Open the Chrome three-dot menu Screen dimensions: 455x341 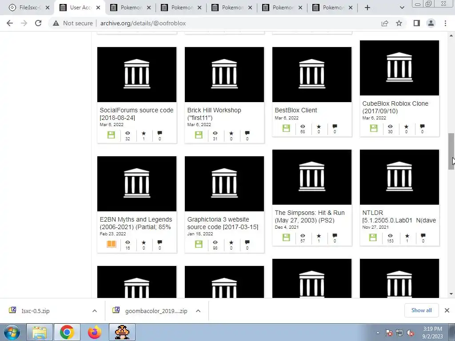tap(445, 23)
